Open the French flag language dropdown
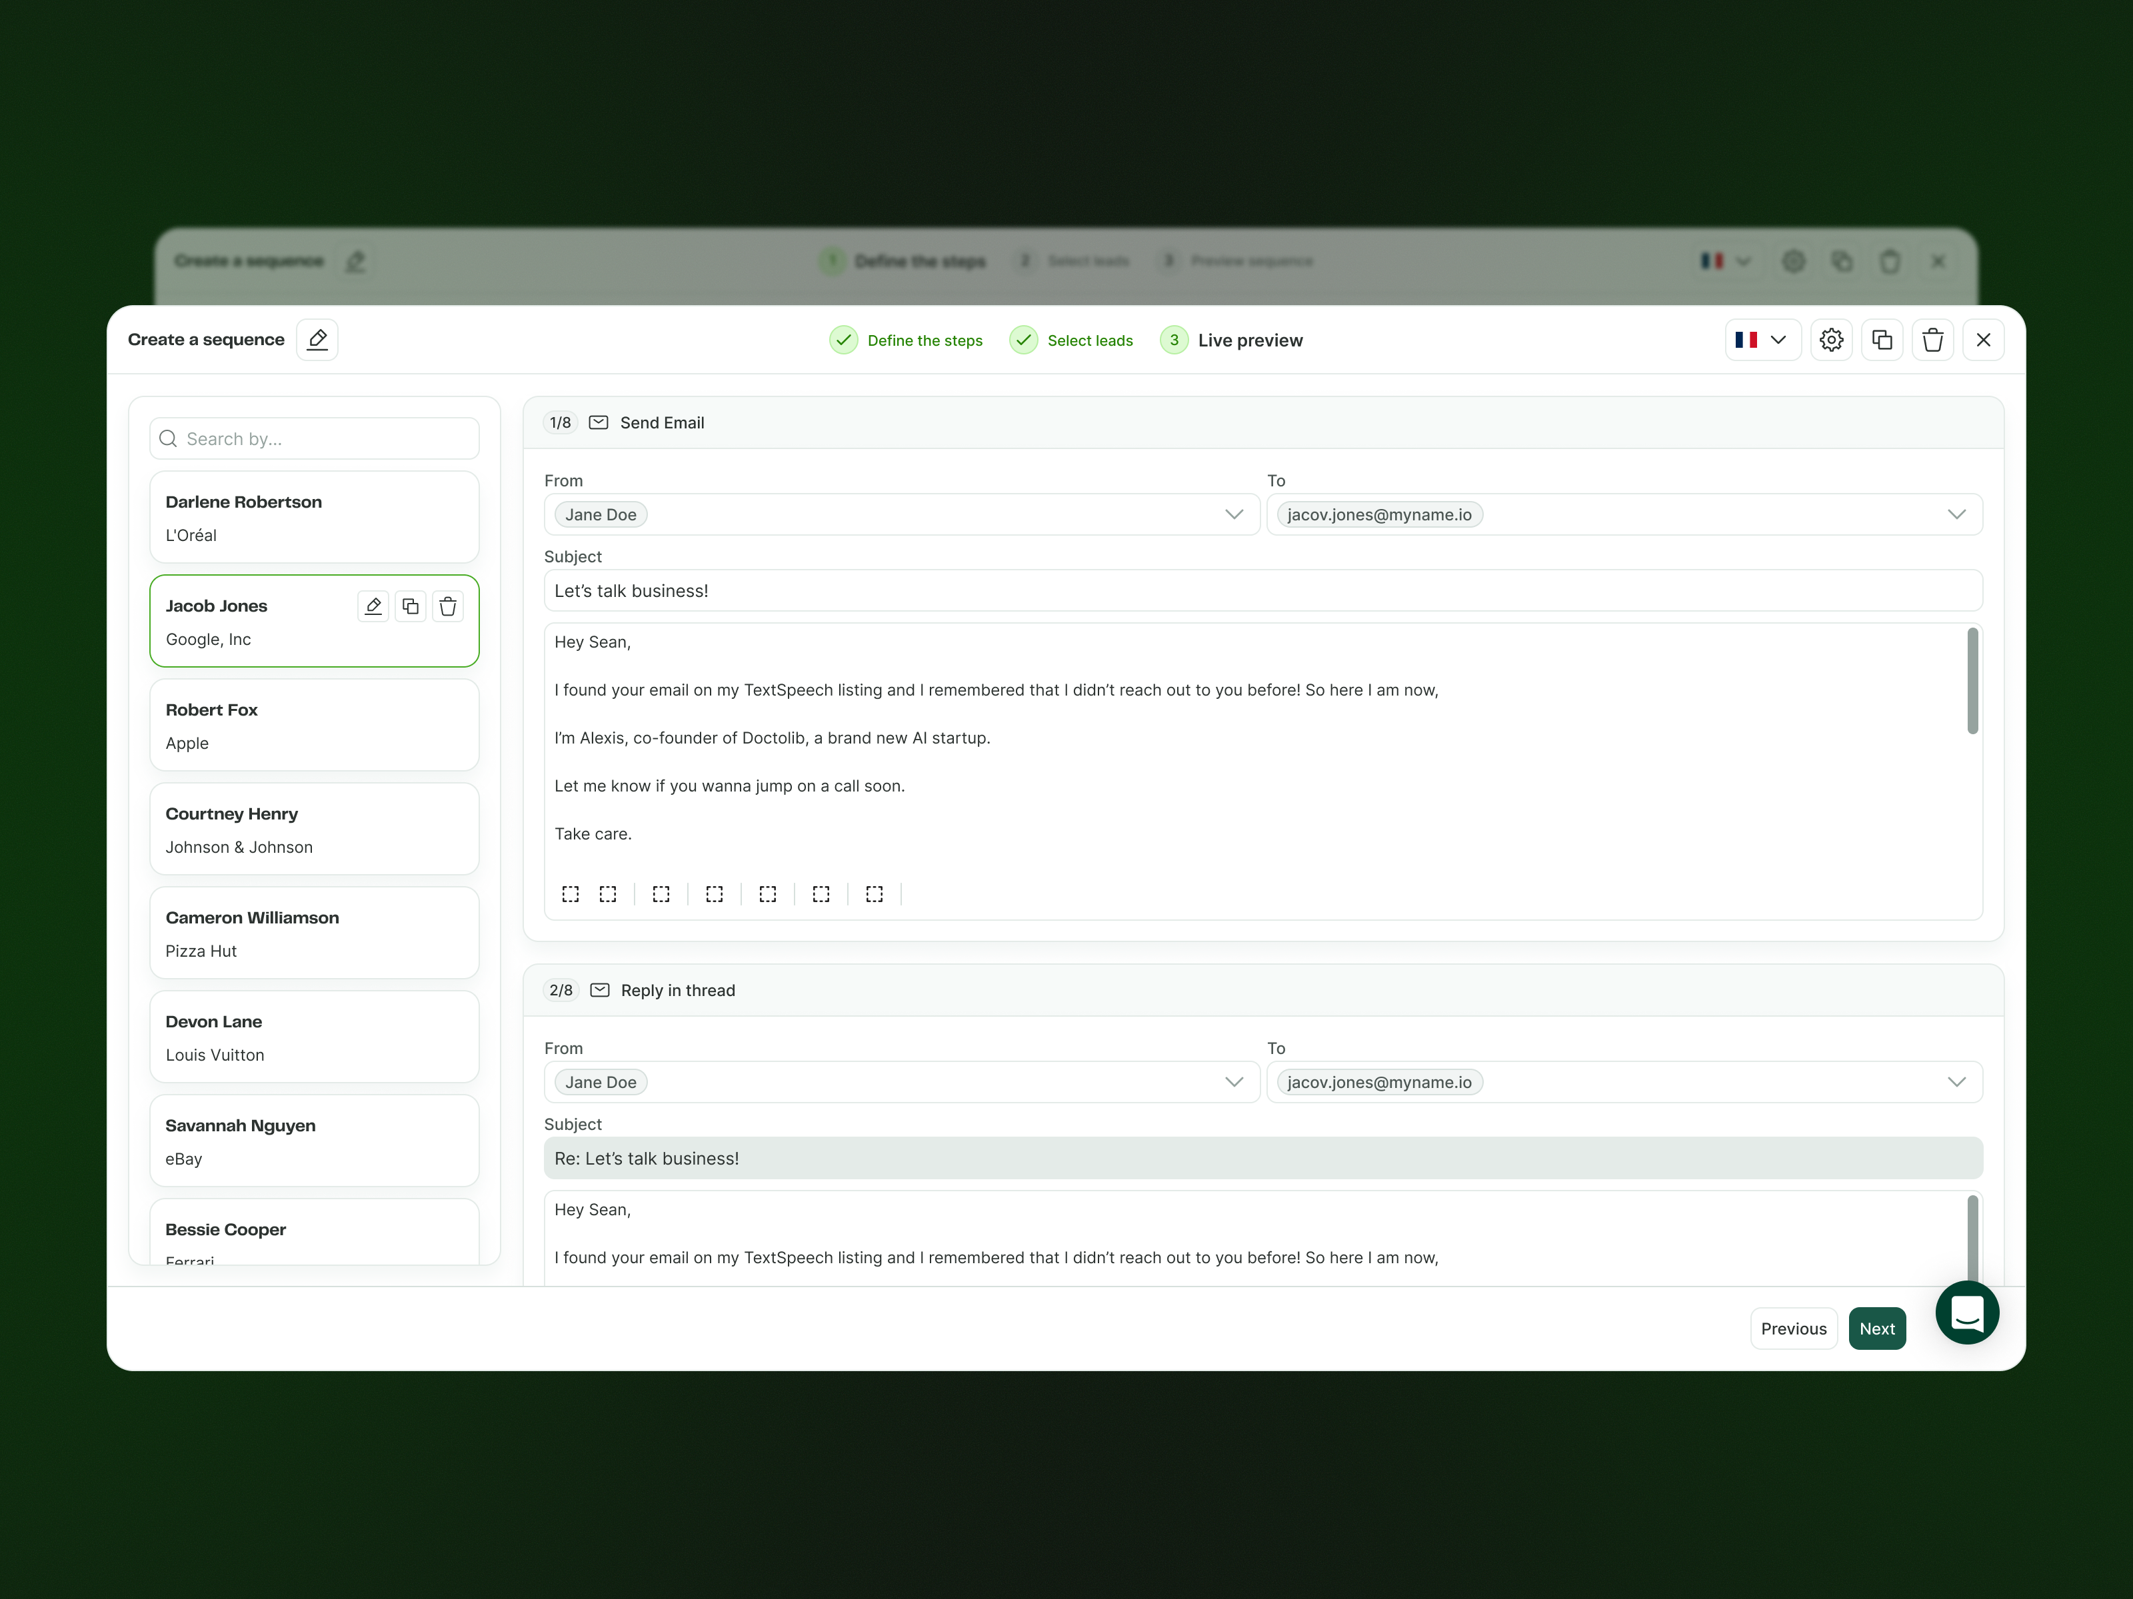The width and height of the screenshot is (2133, 1599). [1762, 339]
